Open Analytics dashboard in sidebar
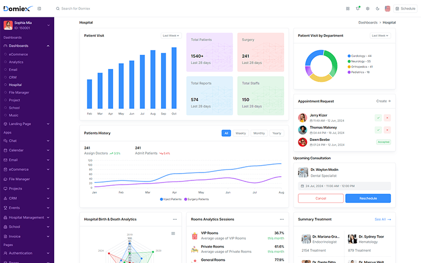The image size is (421, 263). (x=16, y=62)
